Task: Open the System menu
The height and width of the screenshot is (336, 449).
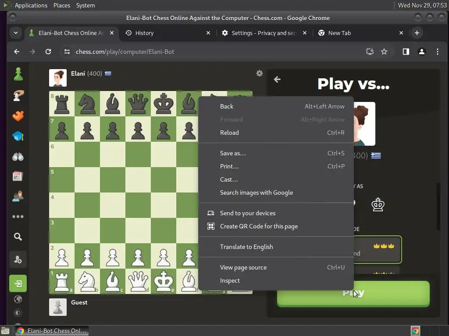Action: click(86, 5)
